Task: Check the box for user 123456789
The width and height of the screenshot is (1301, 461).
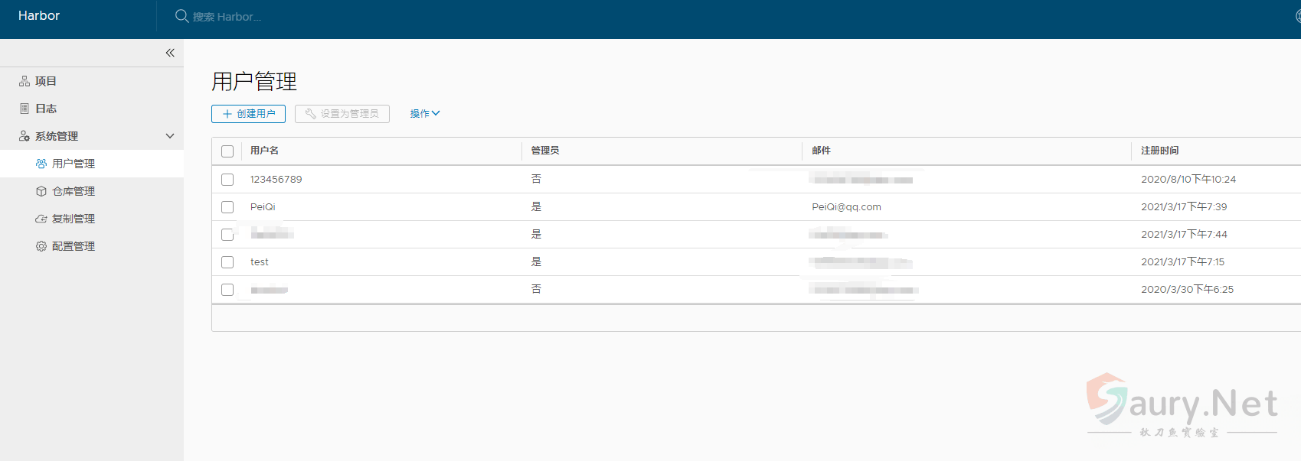Action: pyautogui.click(x=227, y=180)
